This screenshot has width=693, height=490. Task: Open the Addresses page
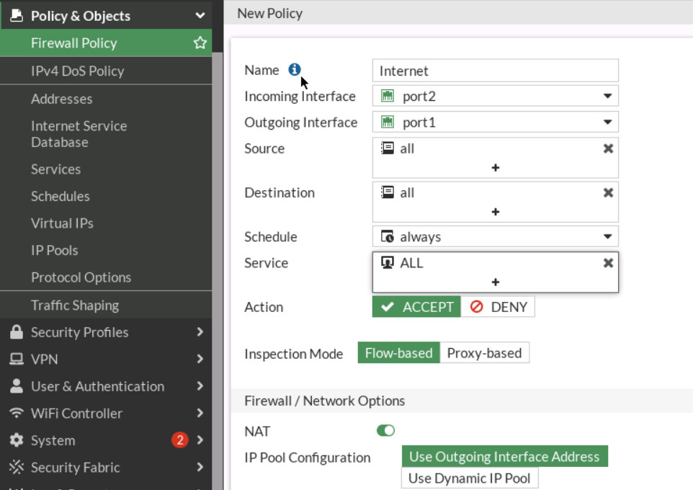(61, 98)
